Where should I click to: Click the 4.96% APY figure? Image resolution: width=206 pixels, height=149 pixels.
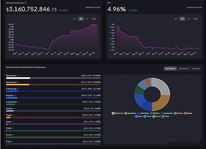(x=116, y=9)
